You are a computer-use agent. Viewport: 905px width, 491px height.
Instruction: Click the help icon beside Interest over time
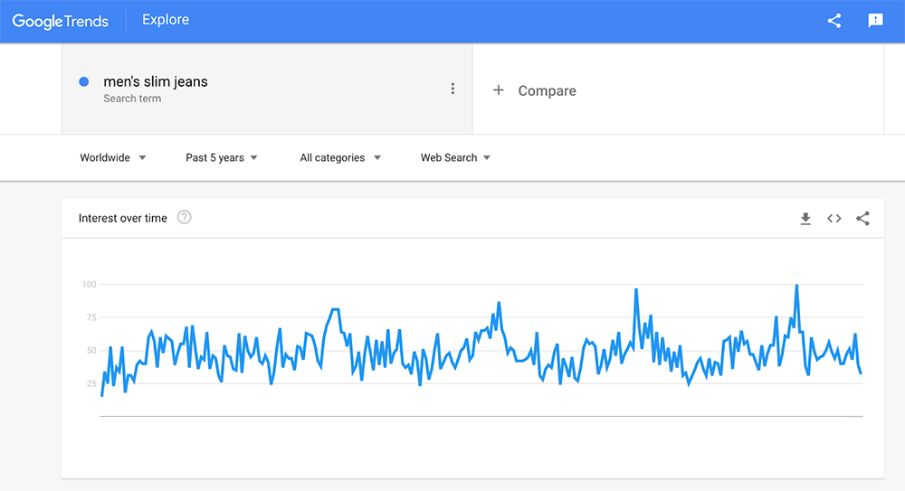pos(185,217)
